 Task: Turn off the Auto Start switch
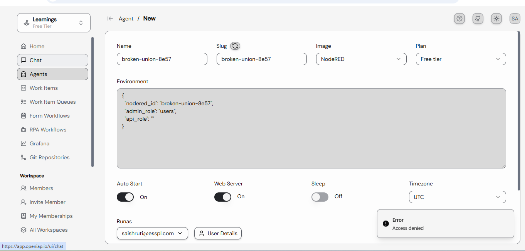pos(125,197)
